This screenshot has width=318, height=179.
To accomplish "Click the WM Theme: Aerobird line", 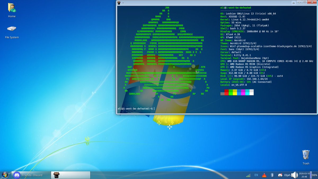I will [x=233, y=40].
